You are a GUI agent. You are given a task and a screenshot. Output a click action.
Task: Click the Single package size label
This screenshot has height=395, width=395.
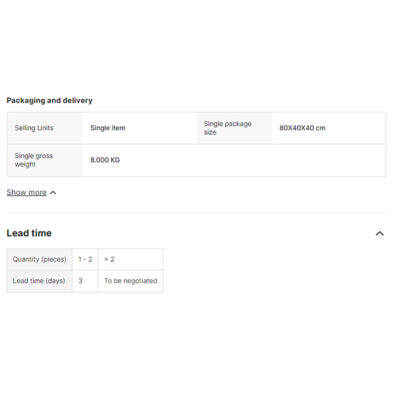227,128
